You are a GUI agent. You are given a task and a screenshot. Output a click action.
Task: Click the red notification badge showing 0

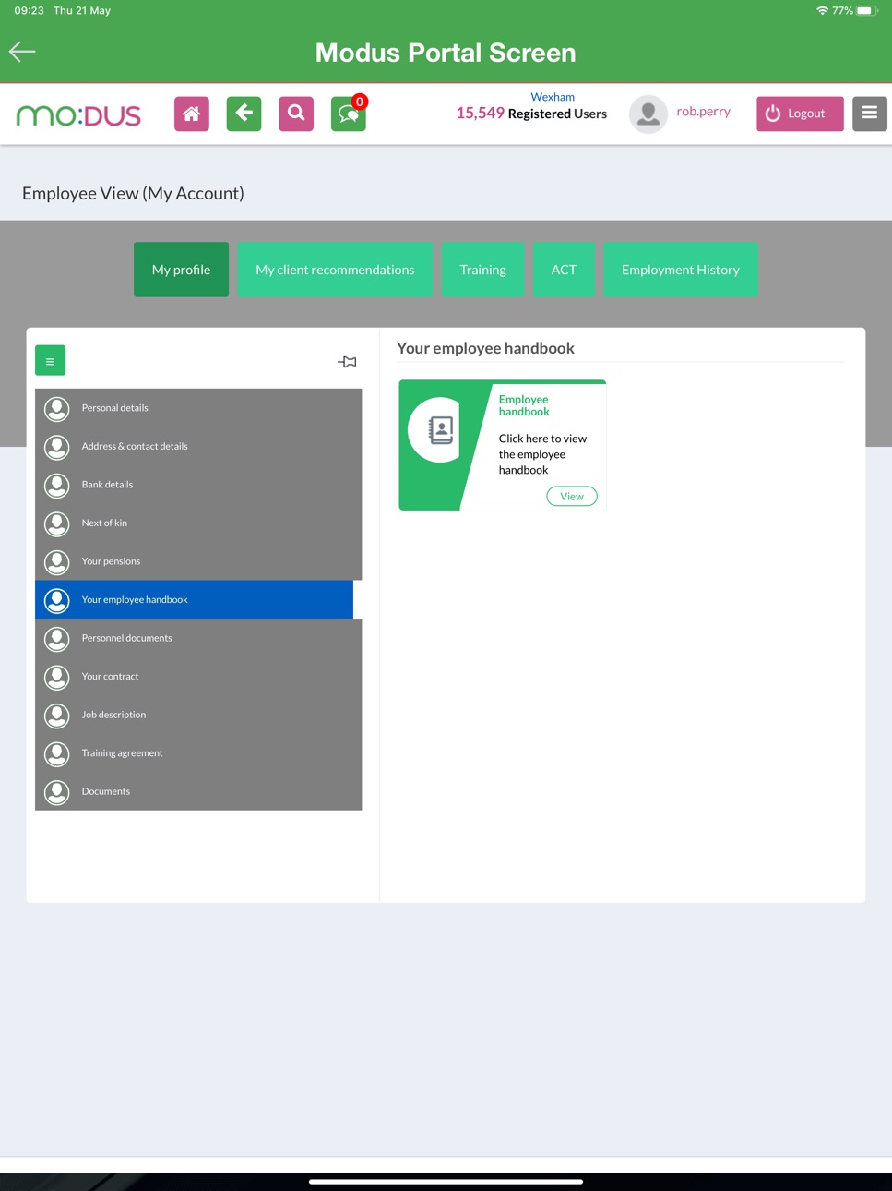pos(360,102)
